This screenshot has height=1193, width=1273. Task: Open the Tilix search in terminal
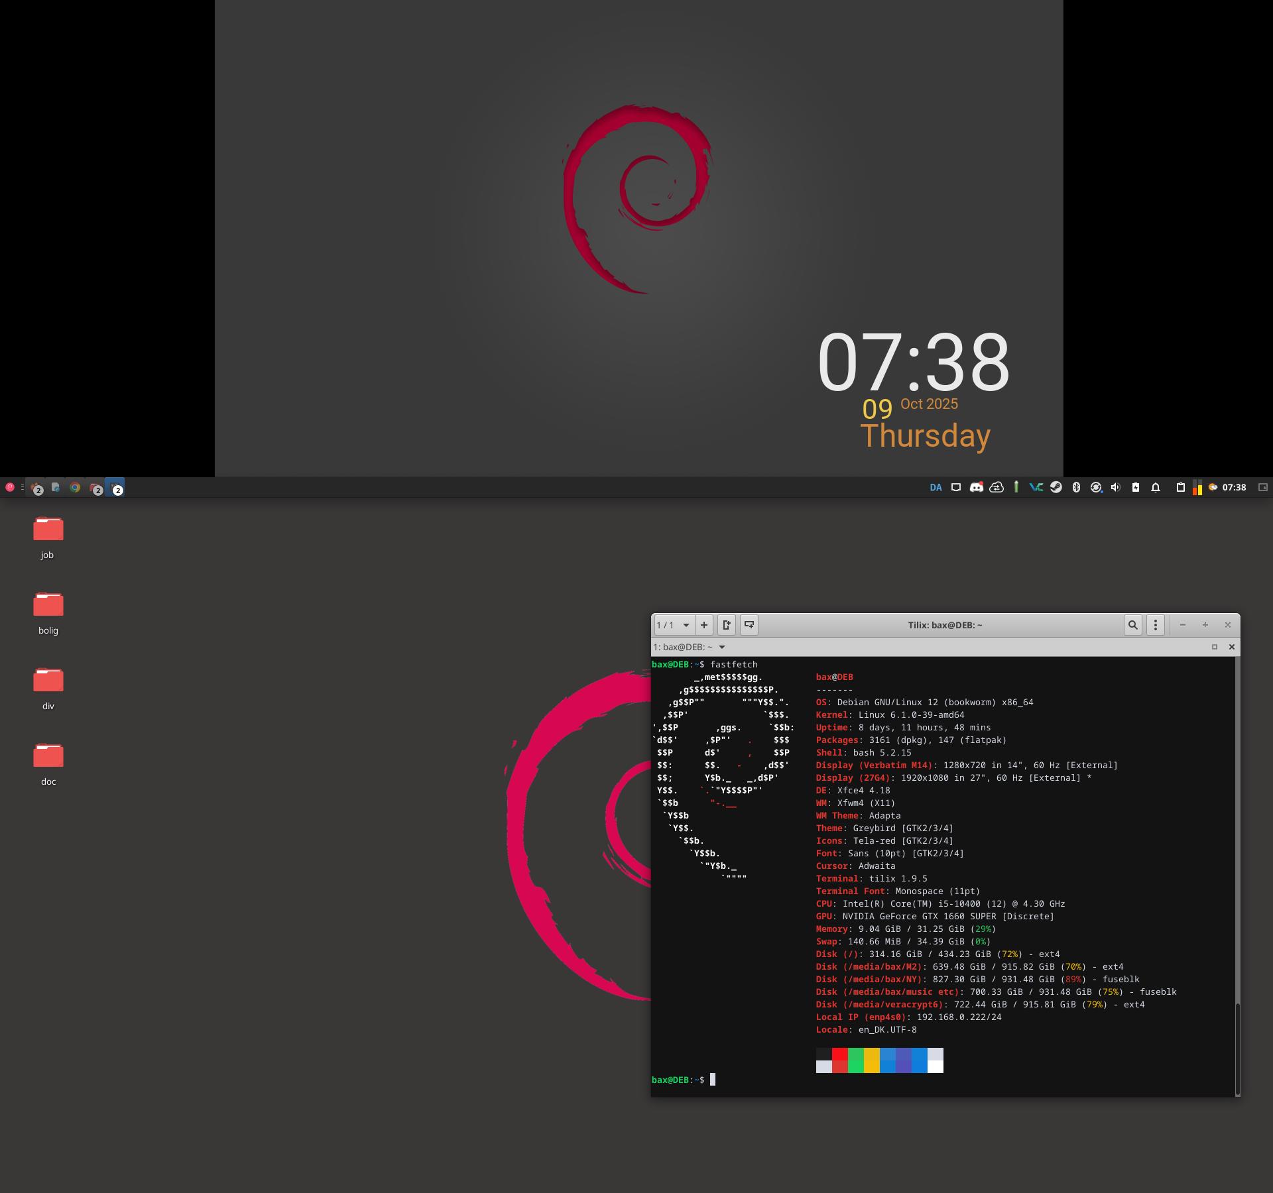(1132, 625)
